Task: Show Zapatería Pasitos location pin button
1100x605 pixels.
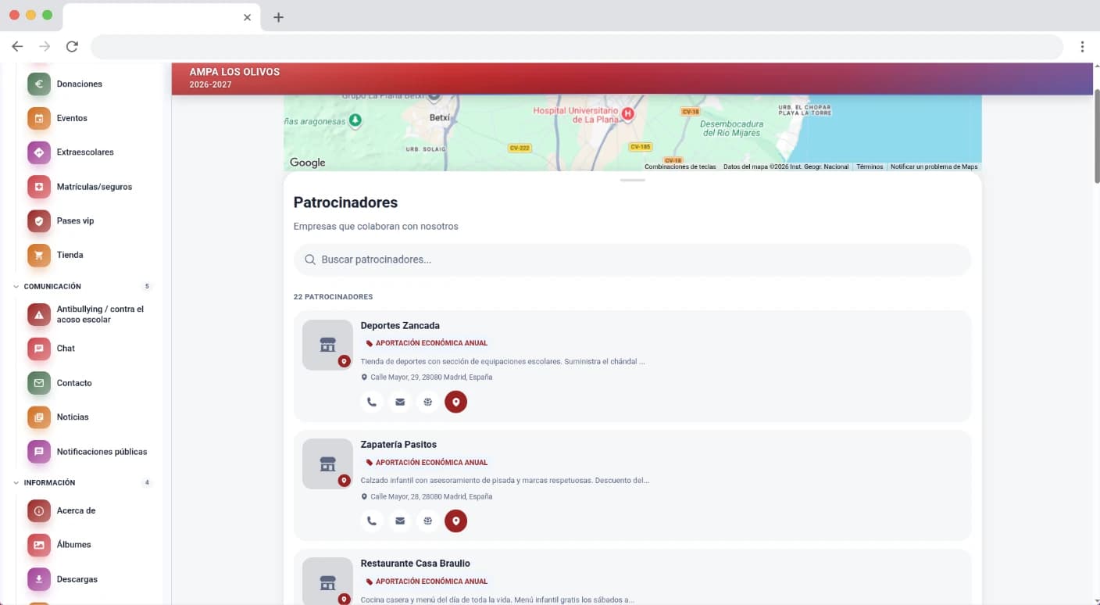Action: [x=455, y=521]
